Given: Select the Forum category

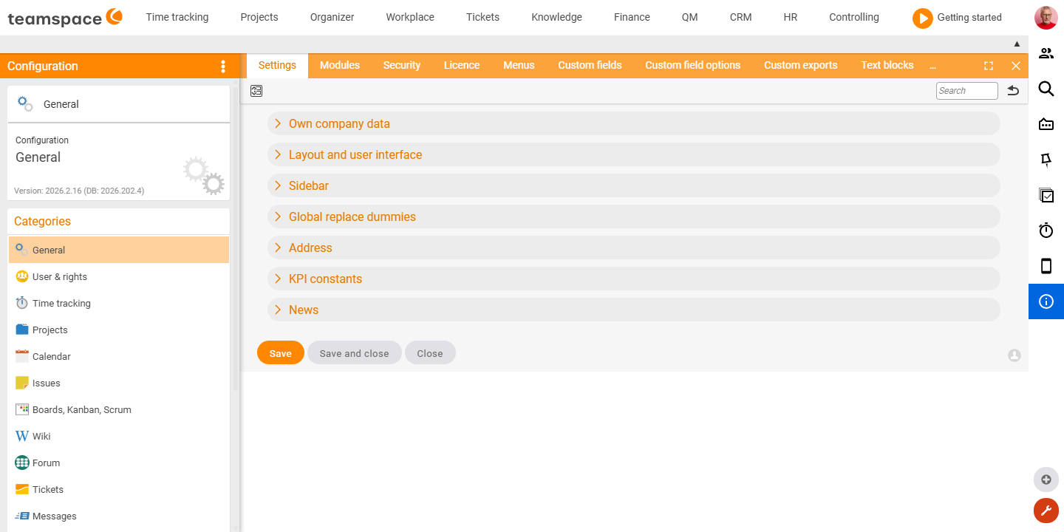Looking at the screenshot, I should pos(119,463).
